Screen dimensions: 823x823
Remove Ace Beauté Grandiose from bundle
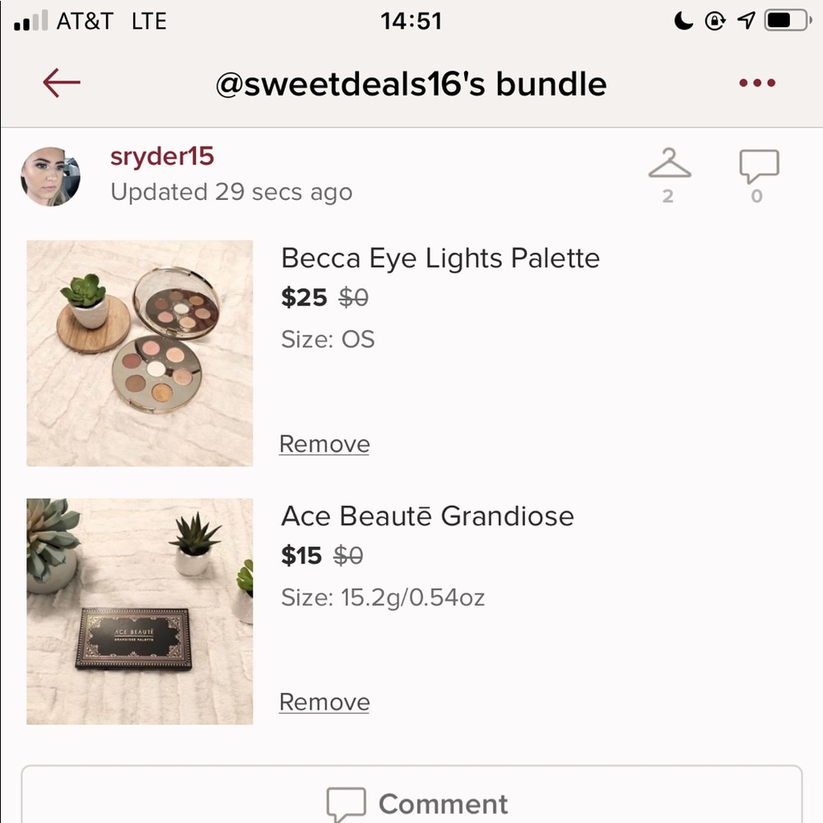click(x=324, y=702)
